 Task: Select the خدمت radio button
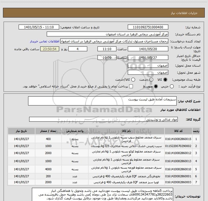[x=151, y=80]
